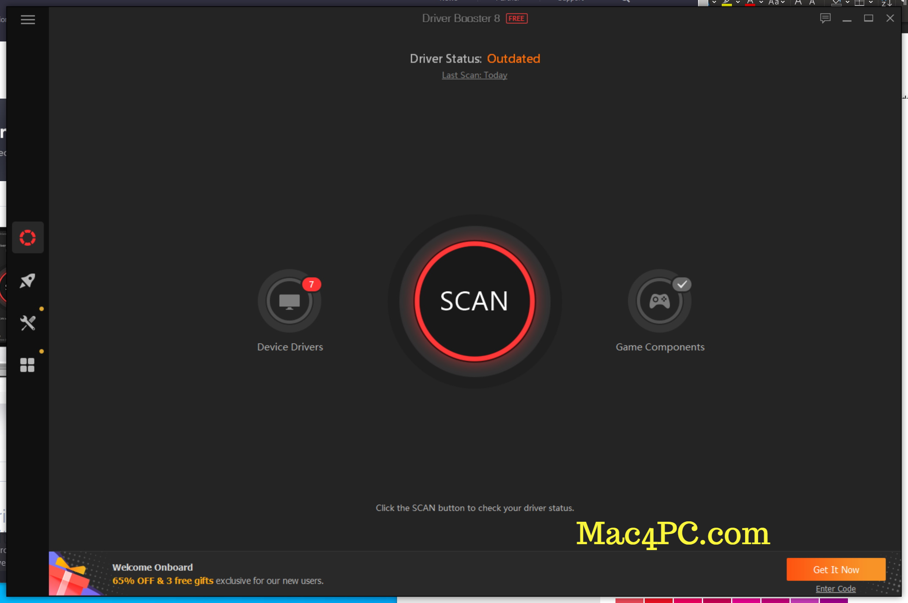Open the Scan section in the sidebar
This screenshot has width=908, height=603.
28,237
